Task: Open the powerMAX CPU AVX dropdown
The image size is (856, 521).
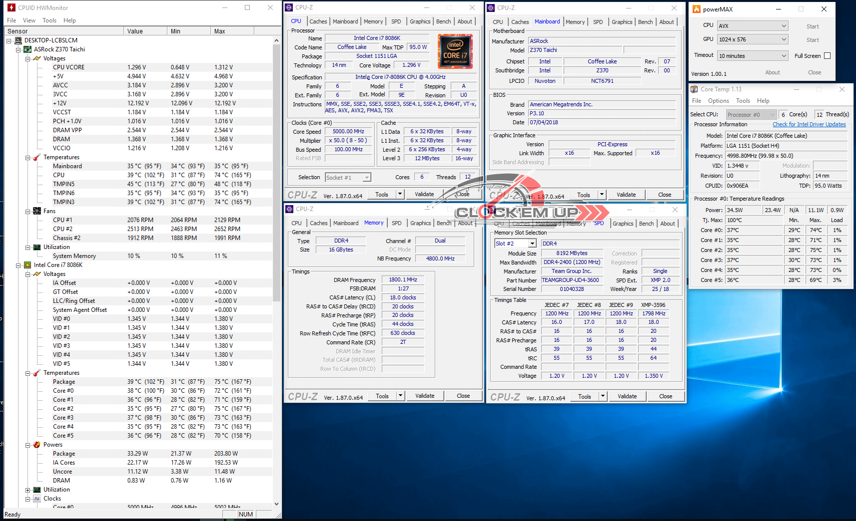Action: pyautogui.click(x=753, y=26)
